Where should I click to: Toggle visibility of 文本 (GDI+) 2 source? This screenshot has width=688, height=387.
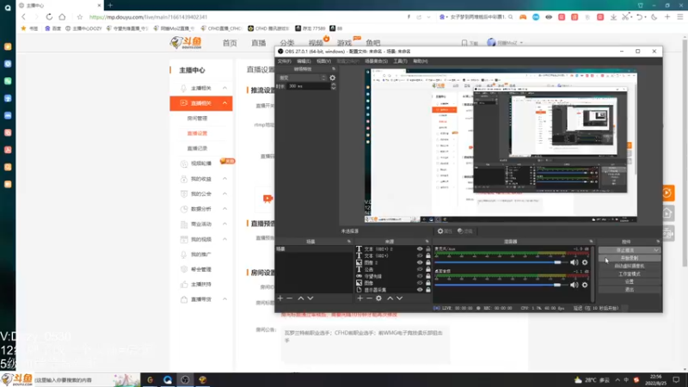coord(420,249)
